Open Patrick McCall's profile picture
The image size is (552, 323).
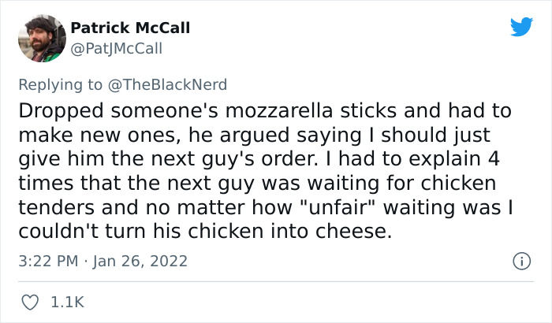pyautogui.click(x=40, y=39)
